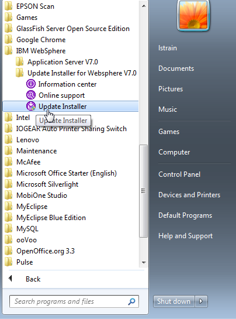Collapse the IBM WebSphere folder
The height and width of the screenshot is (319, 236).
click(41, 51)
